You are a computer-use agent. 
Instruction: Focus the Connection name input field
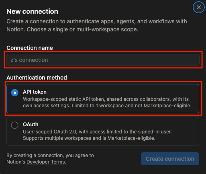tap(103, 60)
